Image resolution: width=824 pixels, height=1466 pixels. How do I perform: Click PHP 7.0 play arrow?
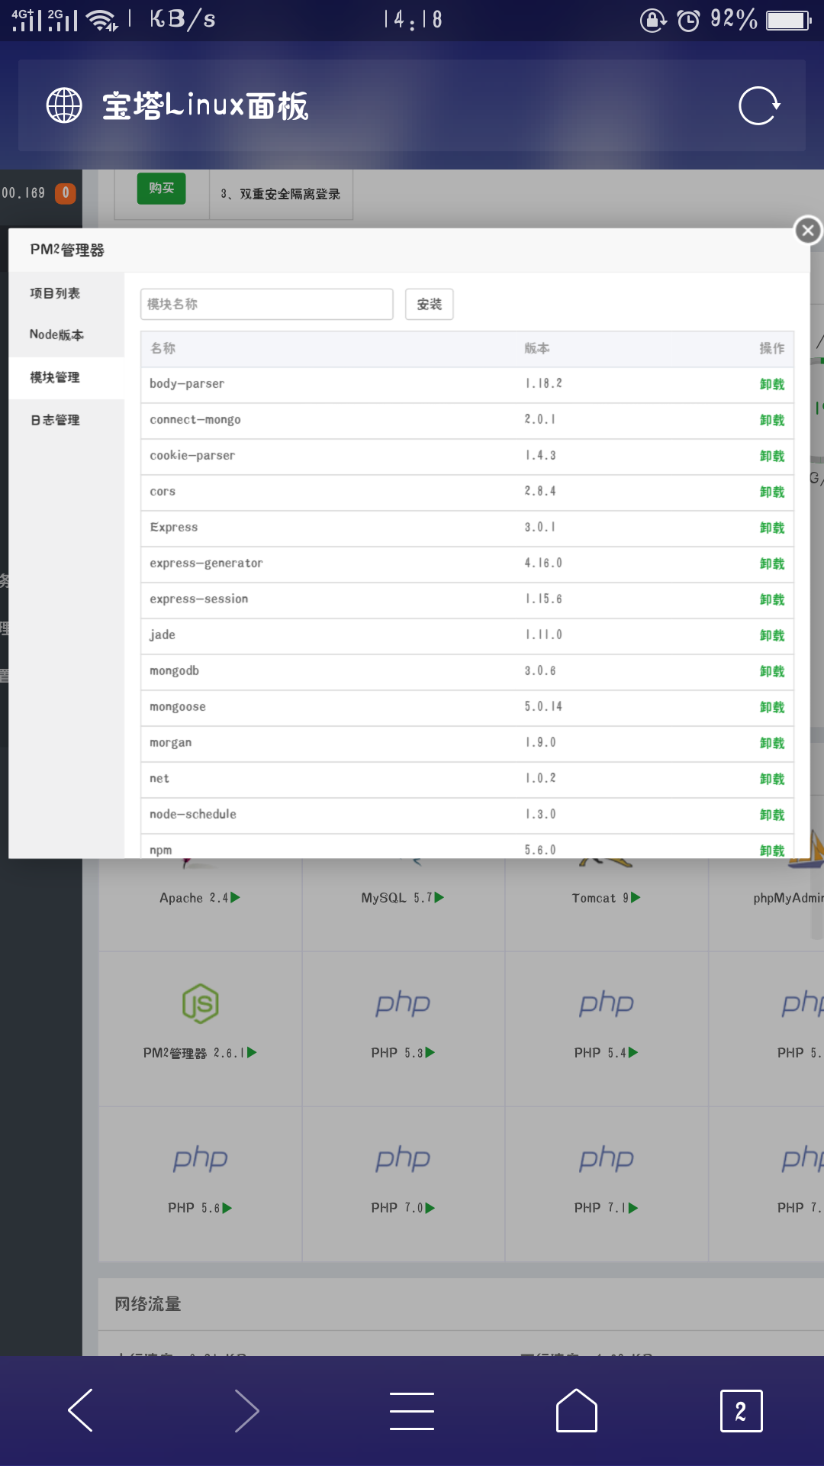click(x=430, y=1208)
